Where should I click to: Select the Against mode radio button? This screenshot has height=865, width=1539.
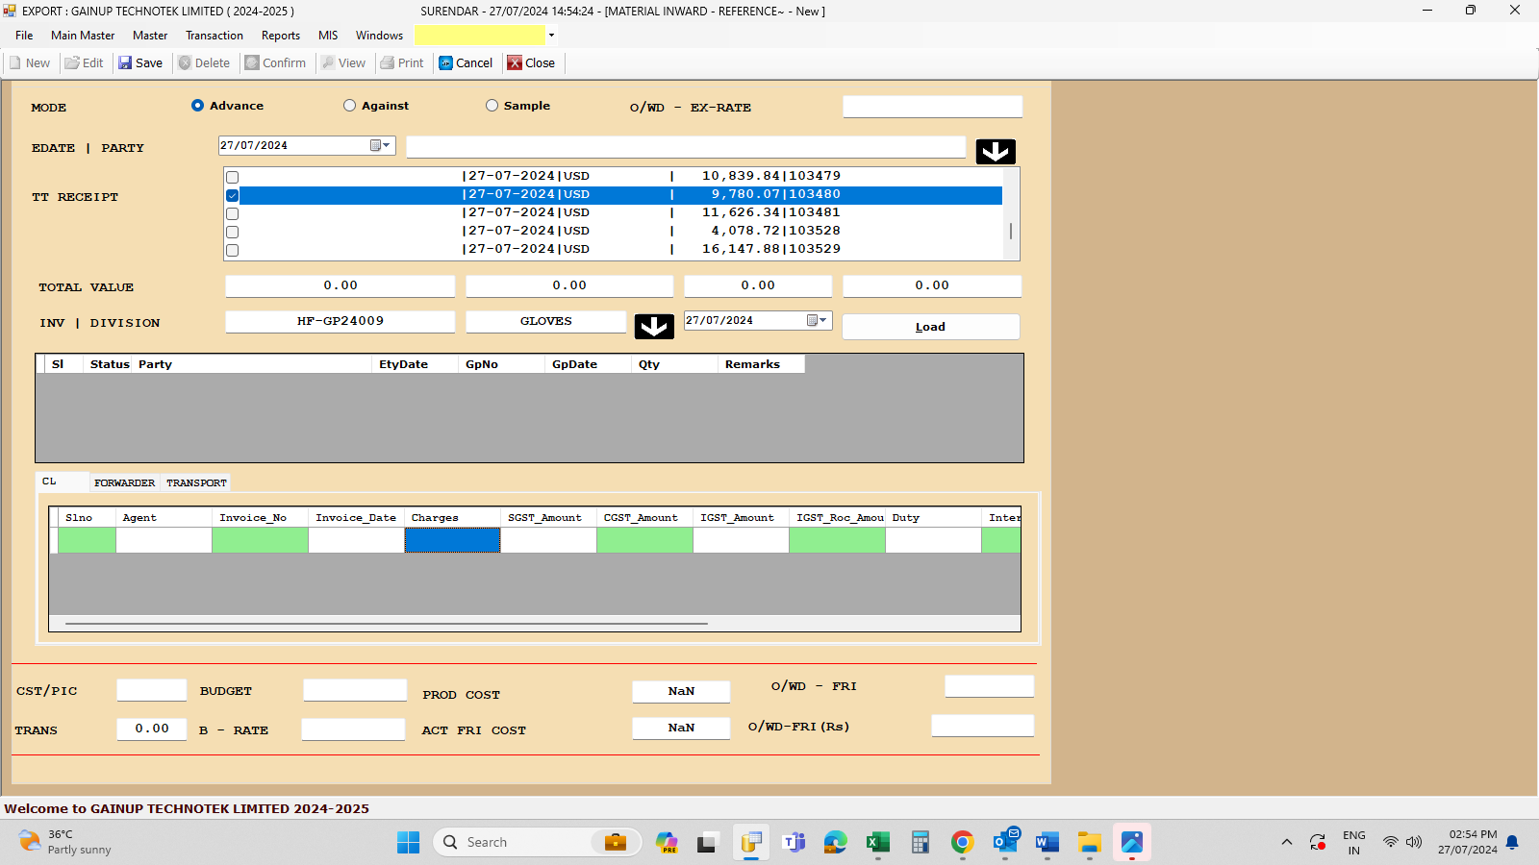click(350, 106)
